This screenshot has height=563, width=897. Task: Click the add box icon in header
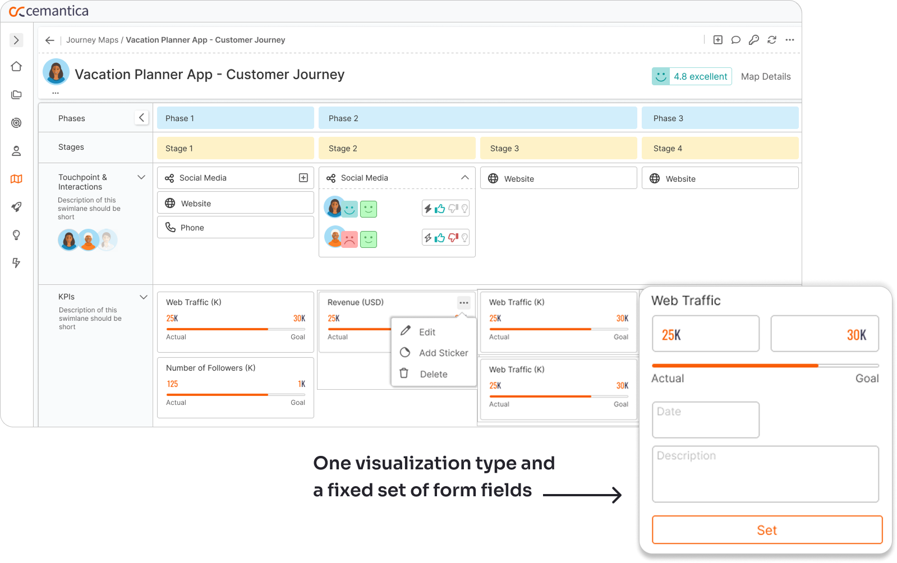pyautogui.click(x=718, y=40)
